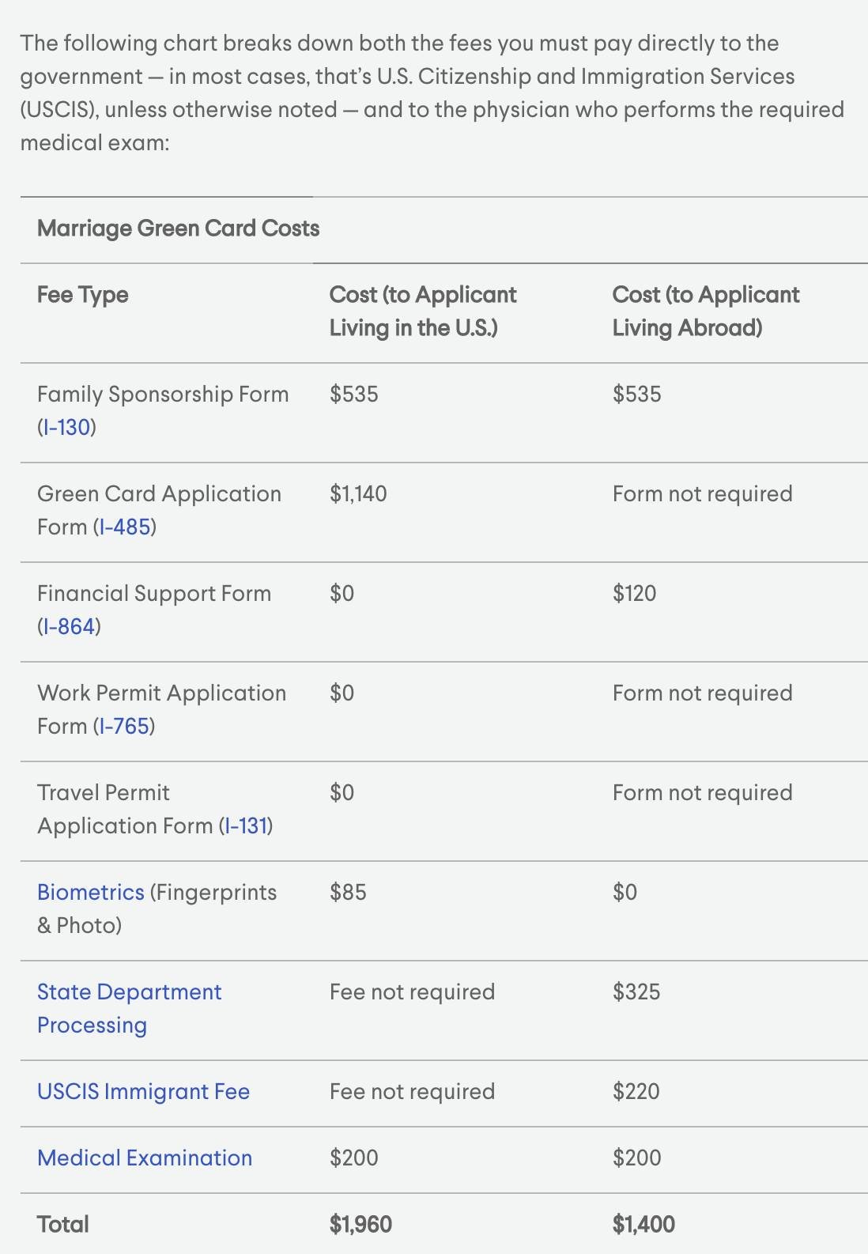Select the $1,960 total for U.S. applicants
The image size is (868, 1254).
(361, 1225)
